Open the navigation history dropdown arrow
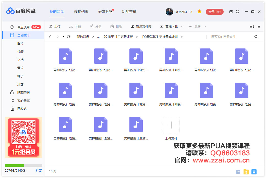This screenshot has height=178, width=266. (64, 37)
